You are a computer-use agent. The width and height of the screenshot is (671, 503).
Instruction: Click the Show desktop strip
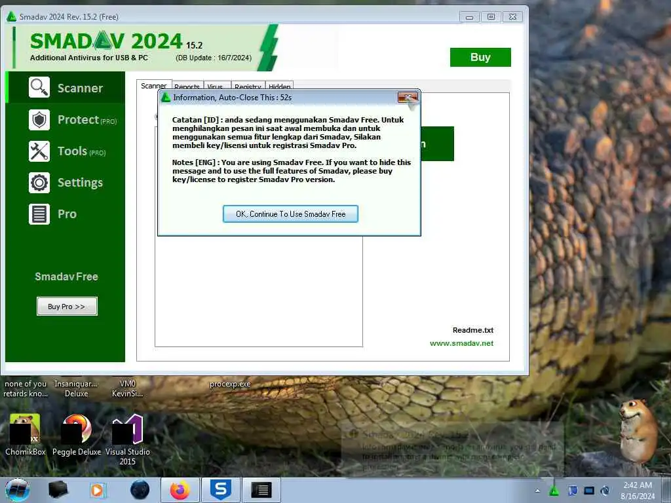[x=666, y=491]
